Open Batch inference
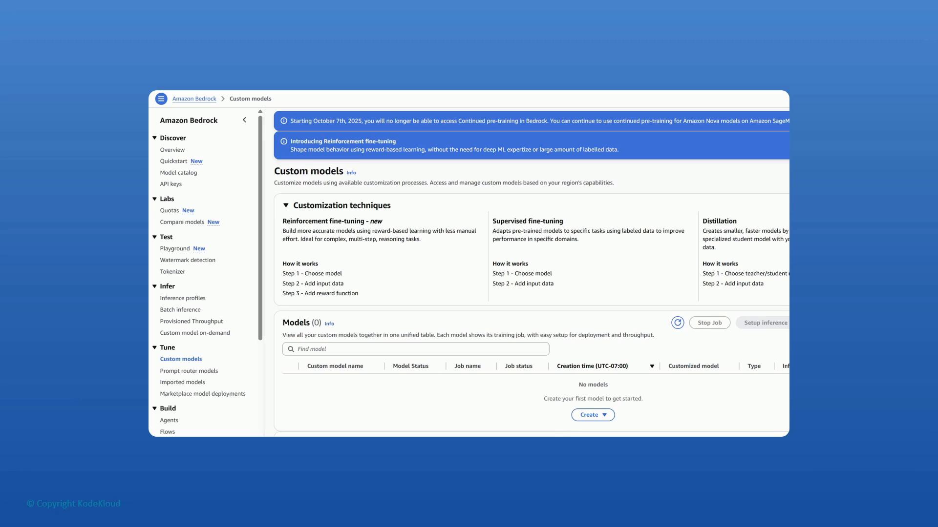 coord(180,310)
